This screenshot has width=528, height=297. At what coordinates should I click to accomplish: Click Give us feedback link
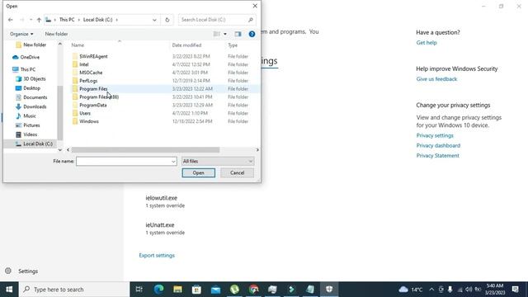pyautogui.click(x=436, y=79)
